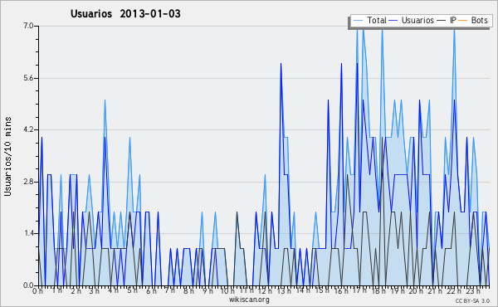Click the 21 h x-axis label
The height and width of the screenshot is (307, 498).
435,291
